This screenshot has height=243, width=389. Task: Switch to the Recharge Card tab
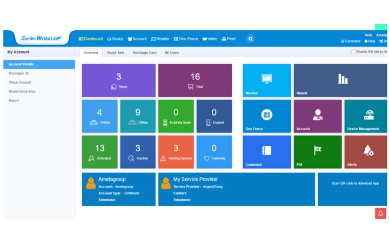144,52
